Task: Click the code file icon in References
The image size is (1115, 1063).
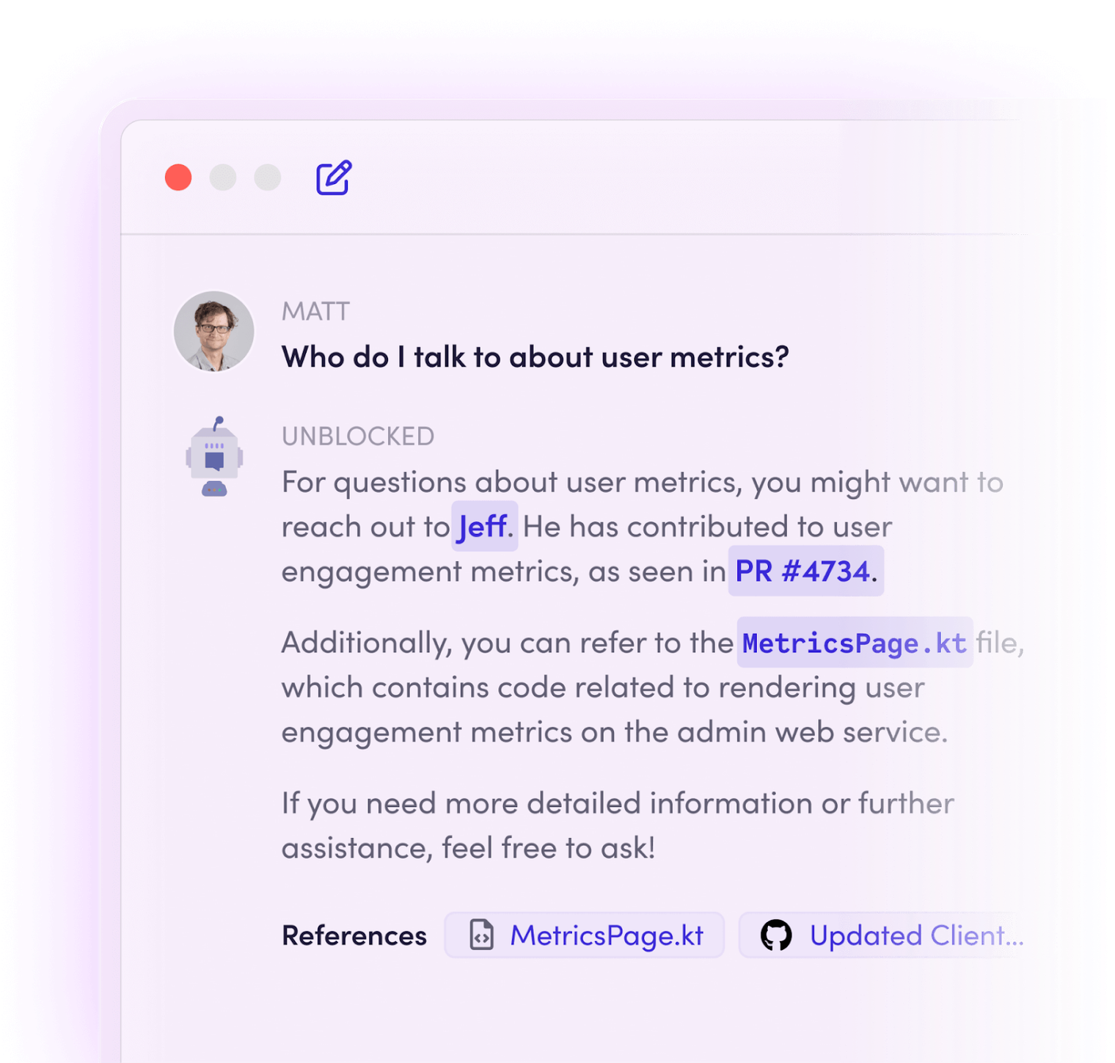Action: (481, 935)
